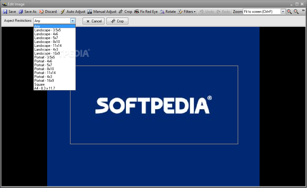Select Portrait - 11x14 entry
Screen dimensions: 307x188
tap(54, 73)
